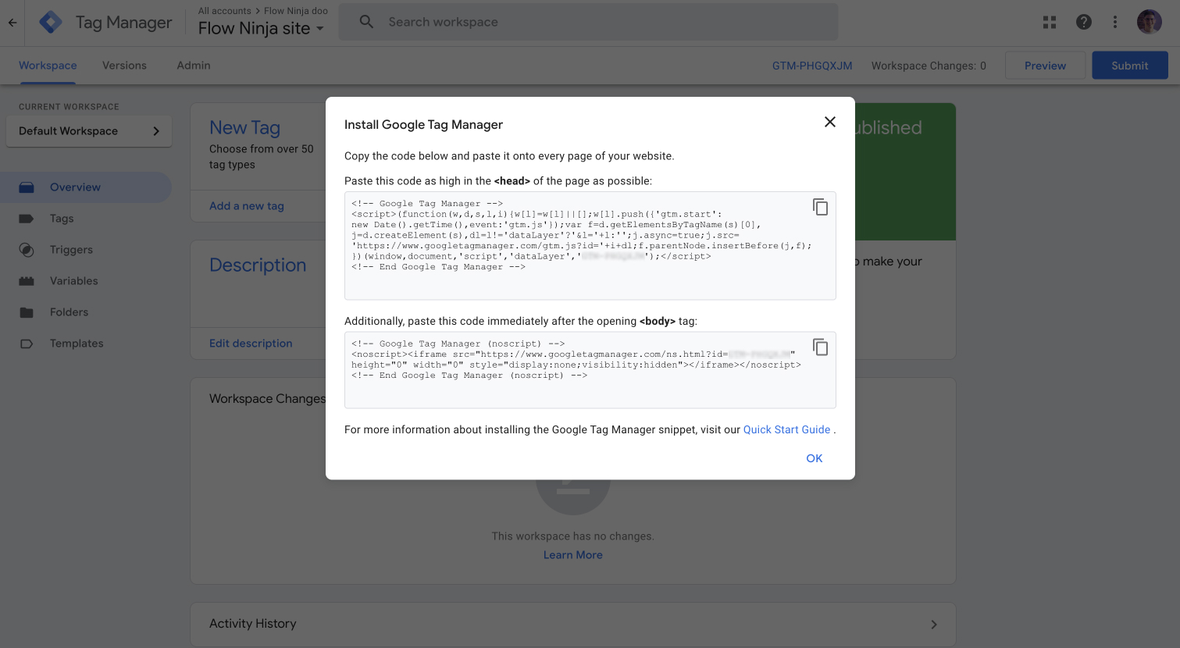
Task: Click the Tags icon in the sidebar
Action: coord(27,219)
